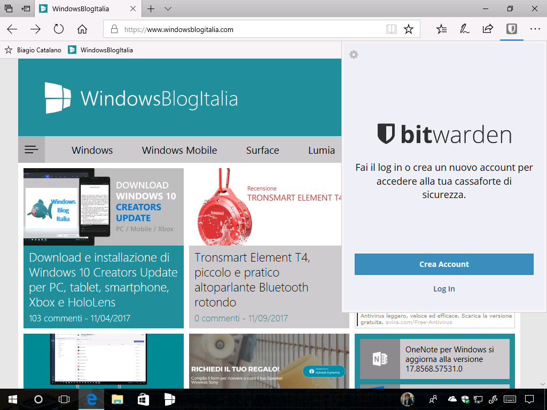The height and width of the screenshot is (410, 547).
Task: Open Tronsmart Element T4 article headline
Action: click(252, 280)
